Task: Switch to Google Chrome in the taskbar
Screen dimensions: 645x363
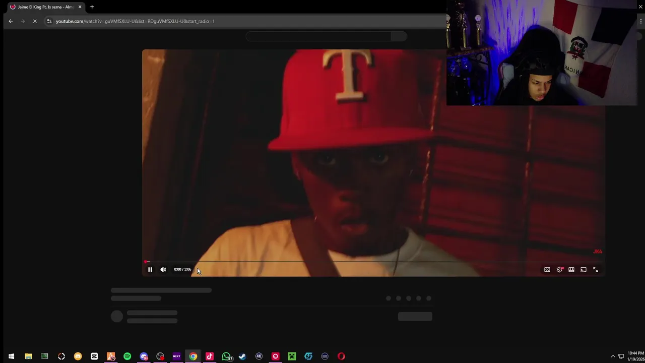Action: (x=193, y=356)
